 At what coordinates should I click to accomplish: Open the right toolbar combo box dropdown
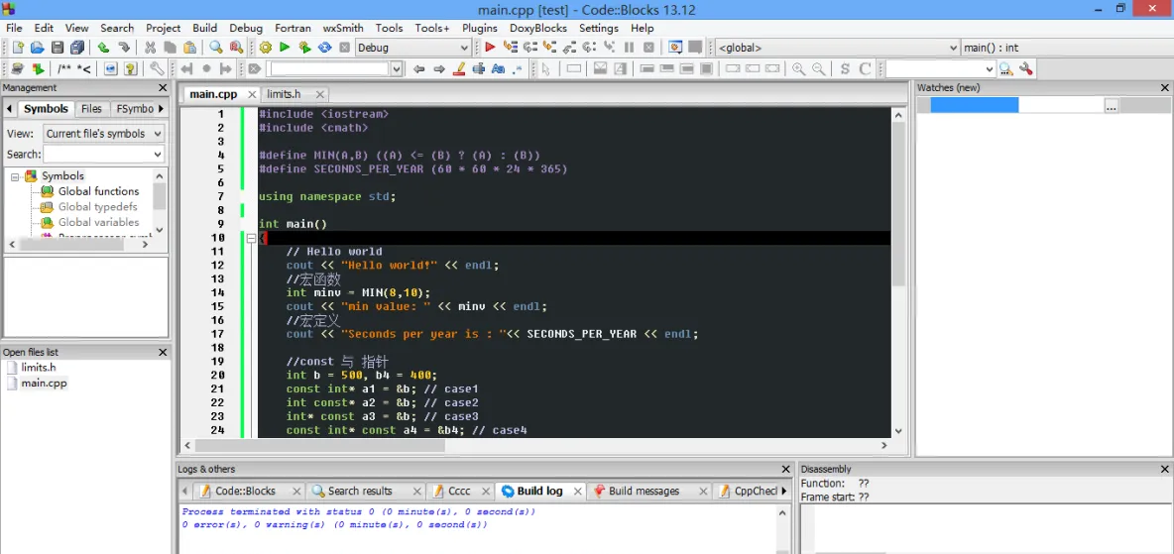989,68
